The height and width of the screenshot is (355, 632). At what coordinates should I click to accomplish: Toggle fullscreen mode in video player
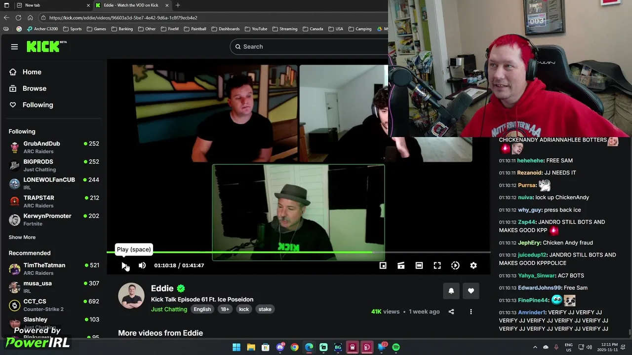click(437, 265)
